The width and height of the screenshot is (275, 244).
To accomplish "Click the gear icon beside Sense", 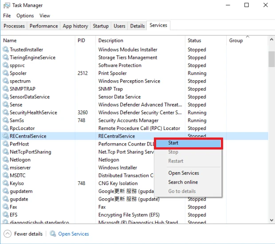I will click(6, 105).
